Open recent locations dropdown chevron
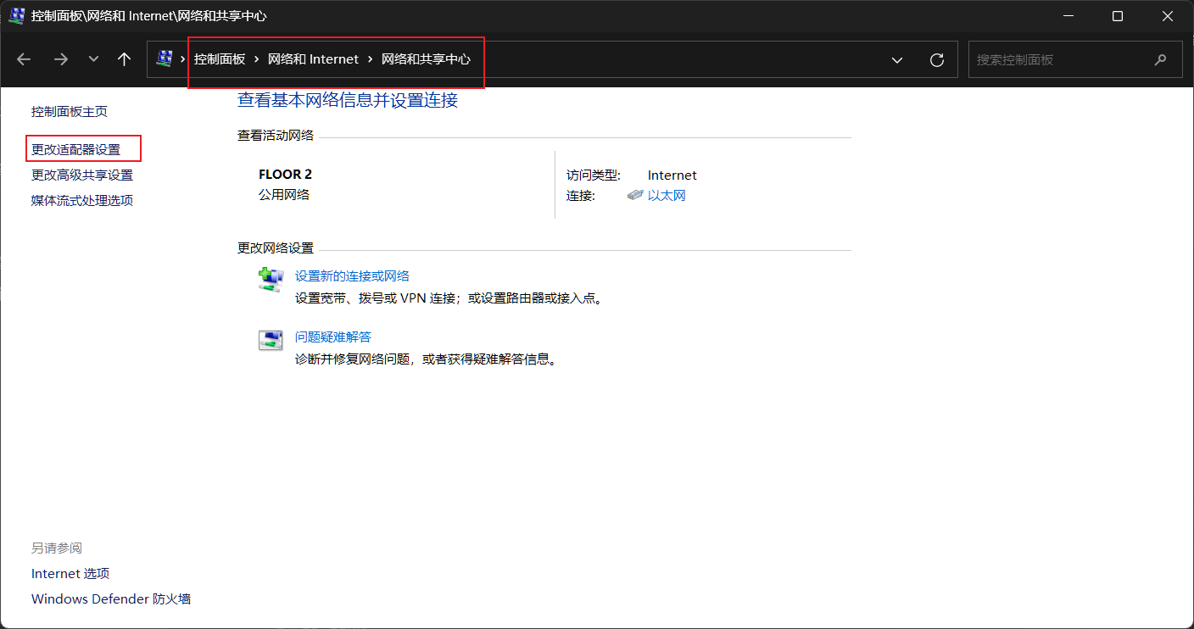 point(93,59)
